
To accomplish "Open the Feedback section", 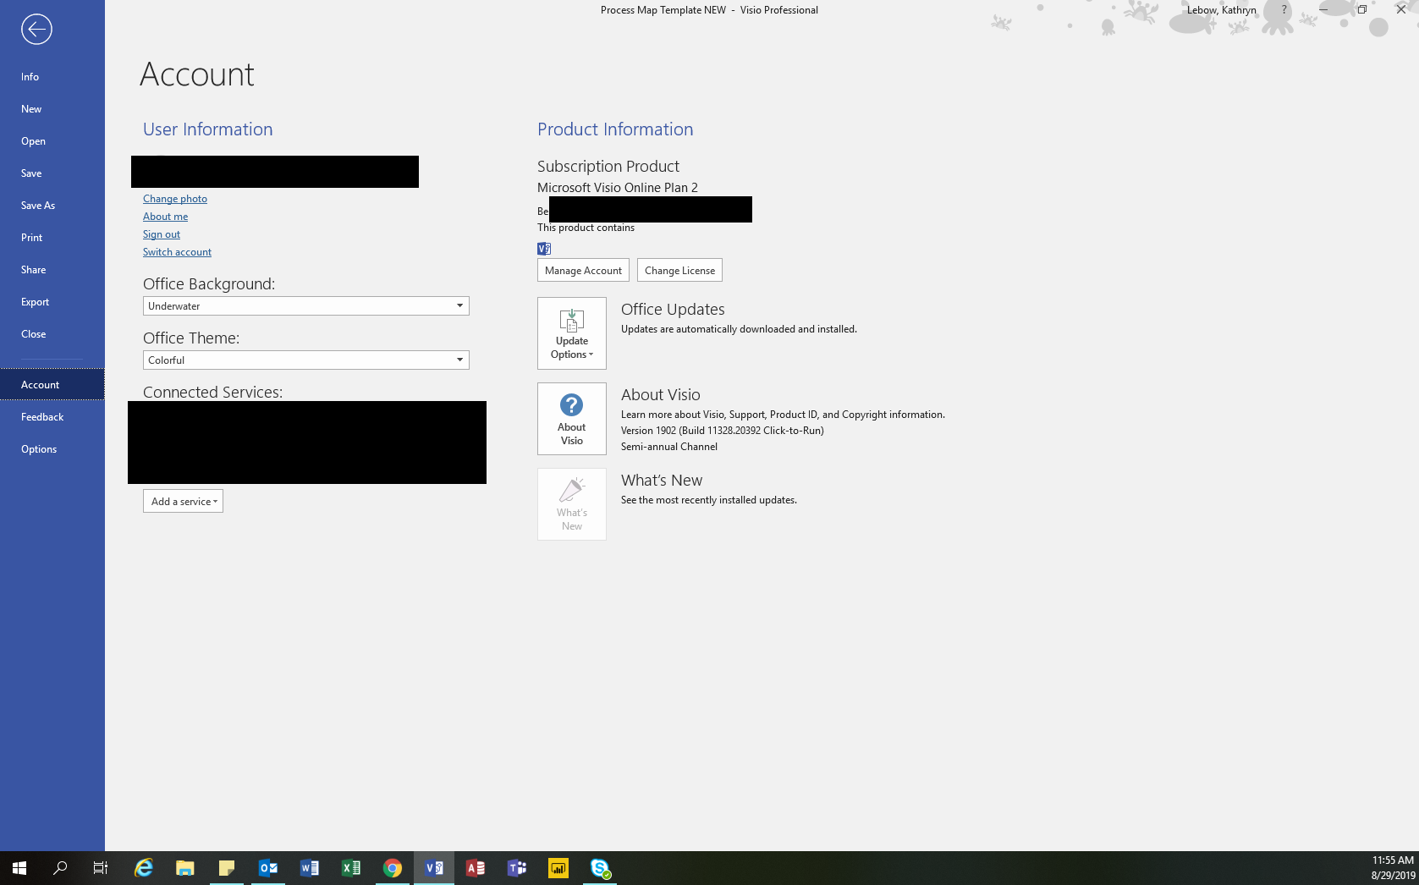I will (x=42, y=416).
